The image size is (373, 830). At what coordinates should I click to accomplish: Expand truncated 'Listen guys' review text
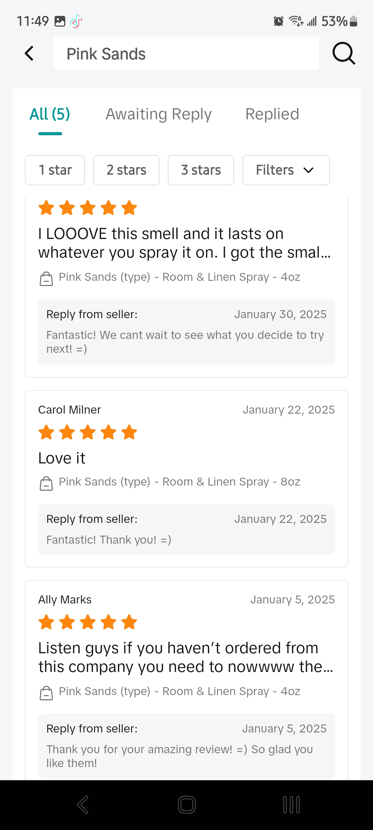tap(185, 657)
